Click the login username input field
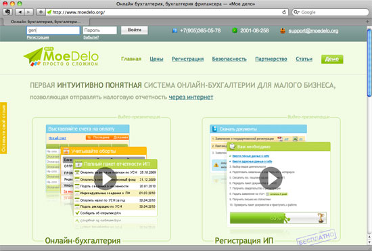The height and width of the screenshot is (251, 372). [53, 30]
